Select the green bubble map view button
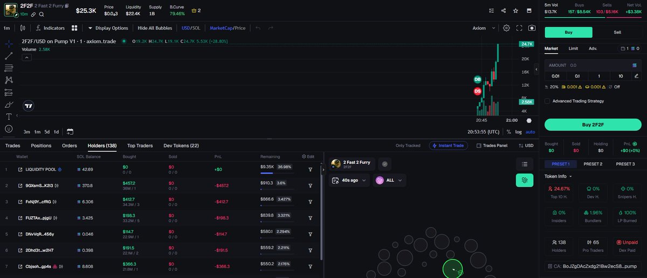Viewport: 647px width, 278px height. [x=524, y=180]
